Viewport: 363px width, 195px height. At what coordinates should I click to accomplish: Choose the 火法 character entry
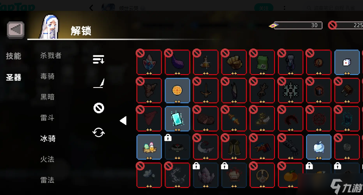click(x=47, y=159)
